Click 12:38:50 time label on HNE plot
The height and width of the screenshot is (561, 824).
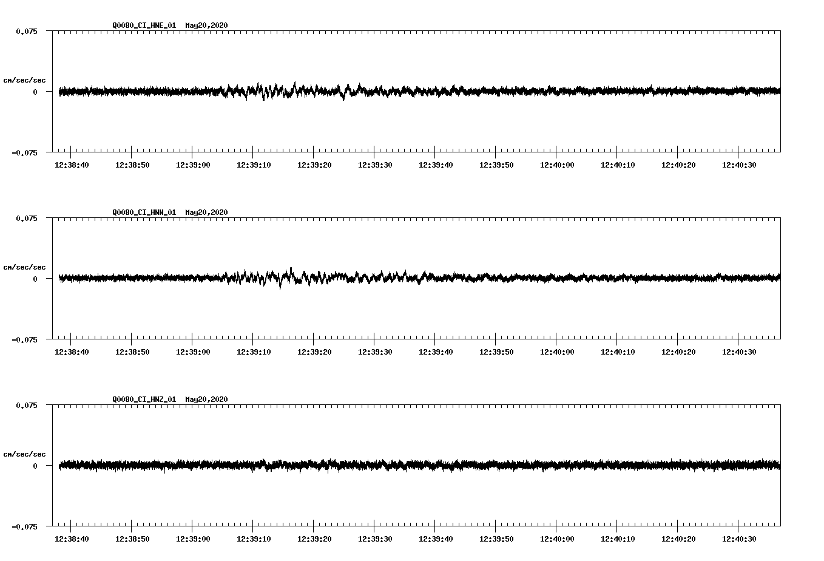(132, 165)
